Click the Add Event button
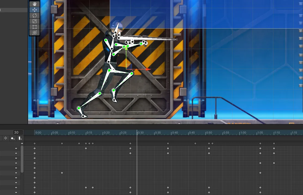 coord(20,138)
